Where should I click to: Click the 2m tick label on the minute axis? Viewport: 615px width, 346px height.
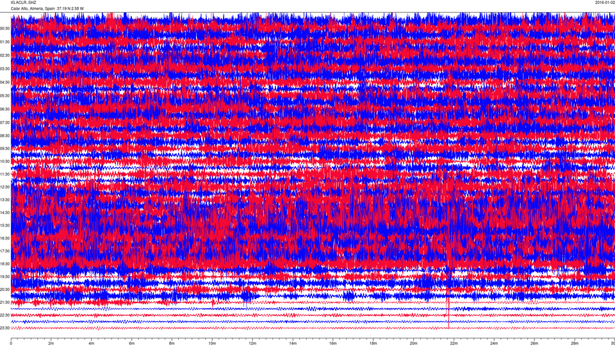click(x=51, y=343)
